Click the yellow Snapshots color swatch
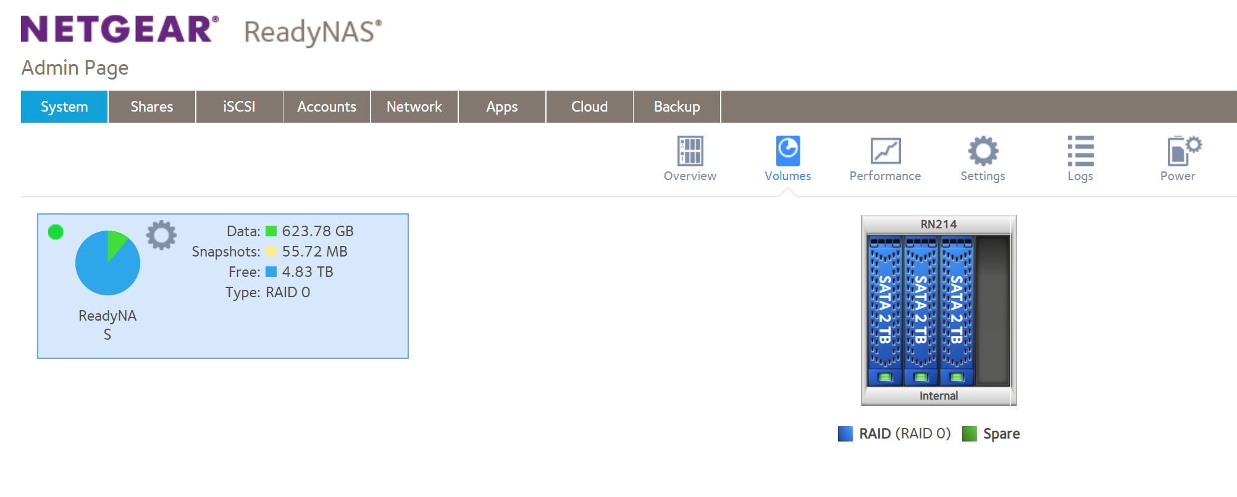The width and height of the screenshot is (1237, 497). [x=270, y=252]
